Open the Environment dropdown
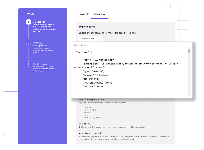This screenshot has width=204, height=150. click(91, 39)
